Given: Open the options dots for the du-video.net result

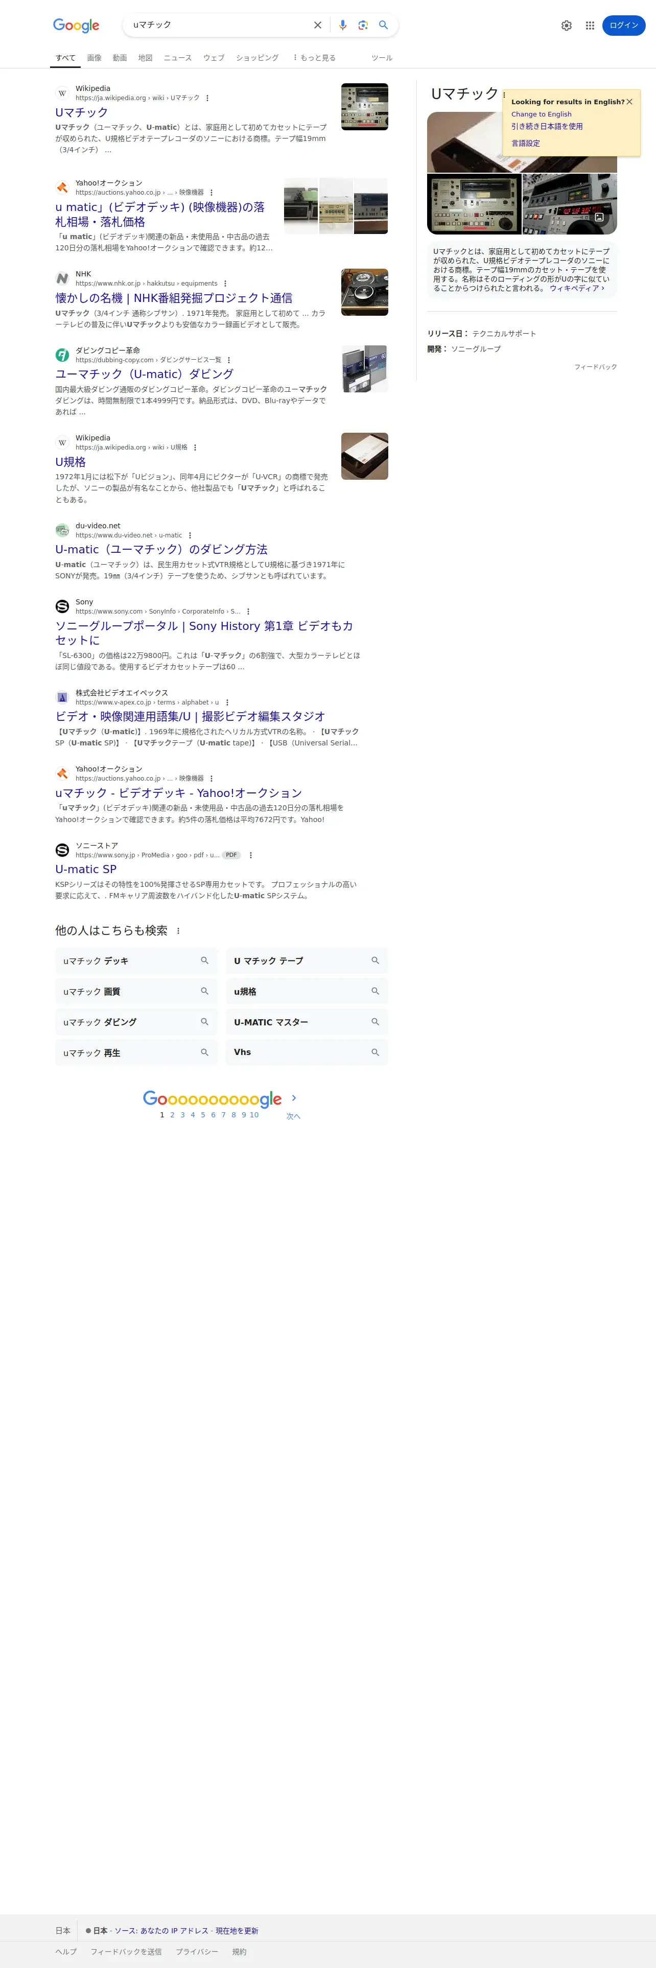Looking at the screenshot, I should click(190, 535).
